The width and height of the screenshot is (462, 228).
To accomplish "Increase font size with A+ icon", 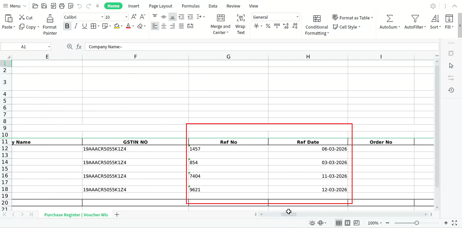I will pos(134,17).
